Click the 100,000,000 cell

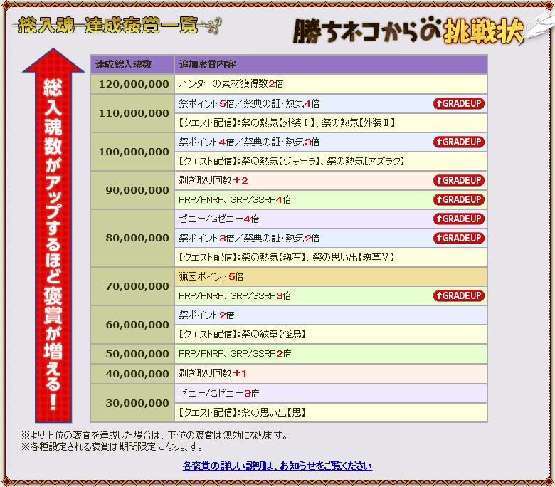132,152
